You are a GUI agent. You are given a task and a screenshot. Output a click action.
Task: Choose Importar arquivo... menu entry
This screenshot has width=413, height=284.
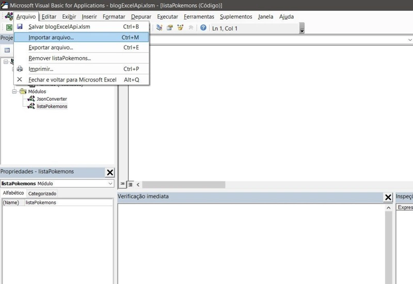tap(82, 37)
